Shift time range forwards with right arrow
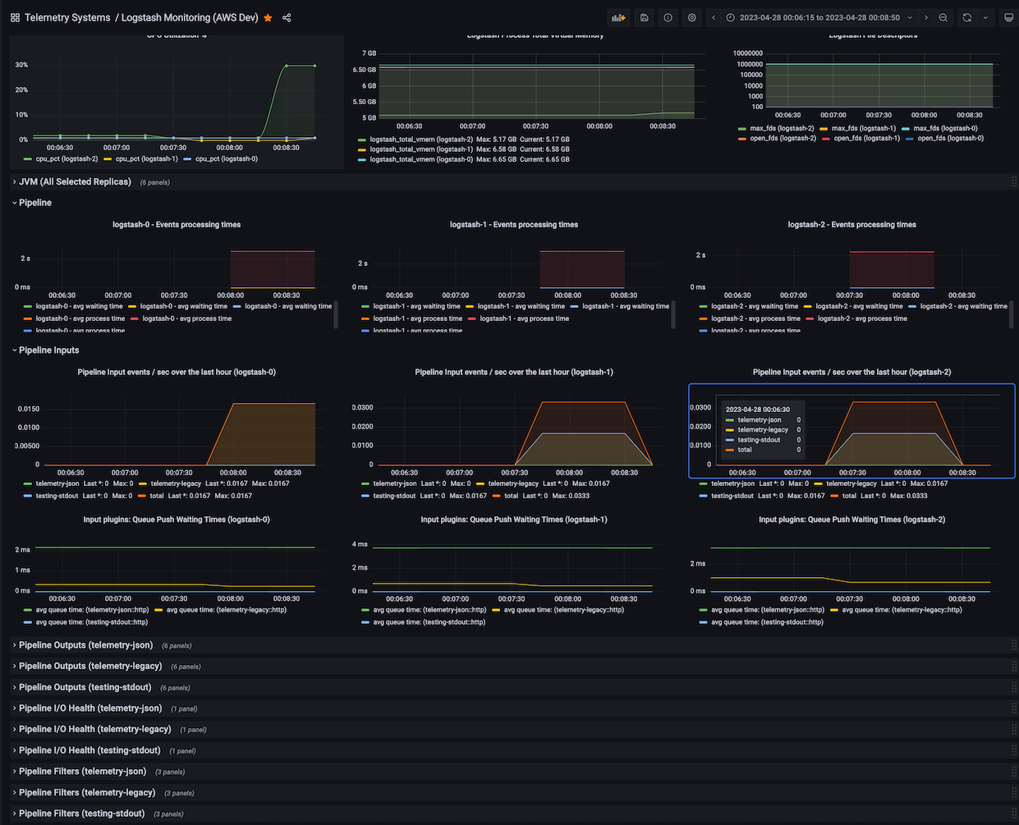 [x=926, y=17]
